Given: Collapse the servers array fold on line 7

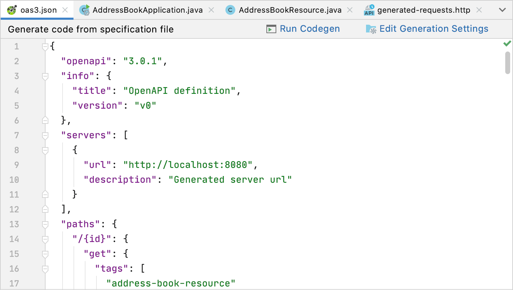Looking at the screenshot, I should pyautogui.click(x=45, y=135).
